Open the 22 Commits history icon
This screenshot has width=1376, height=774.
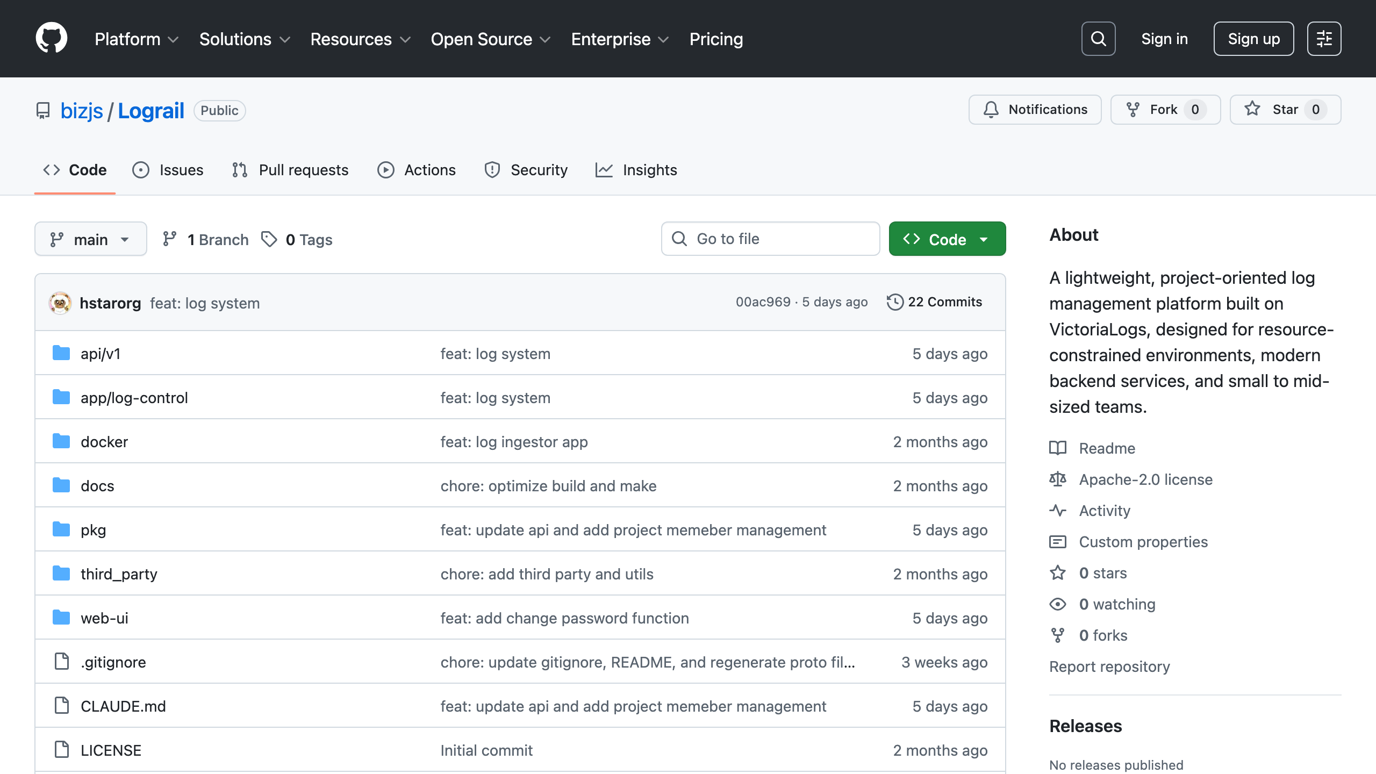(x=895, y=302)
